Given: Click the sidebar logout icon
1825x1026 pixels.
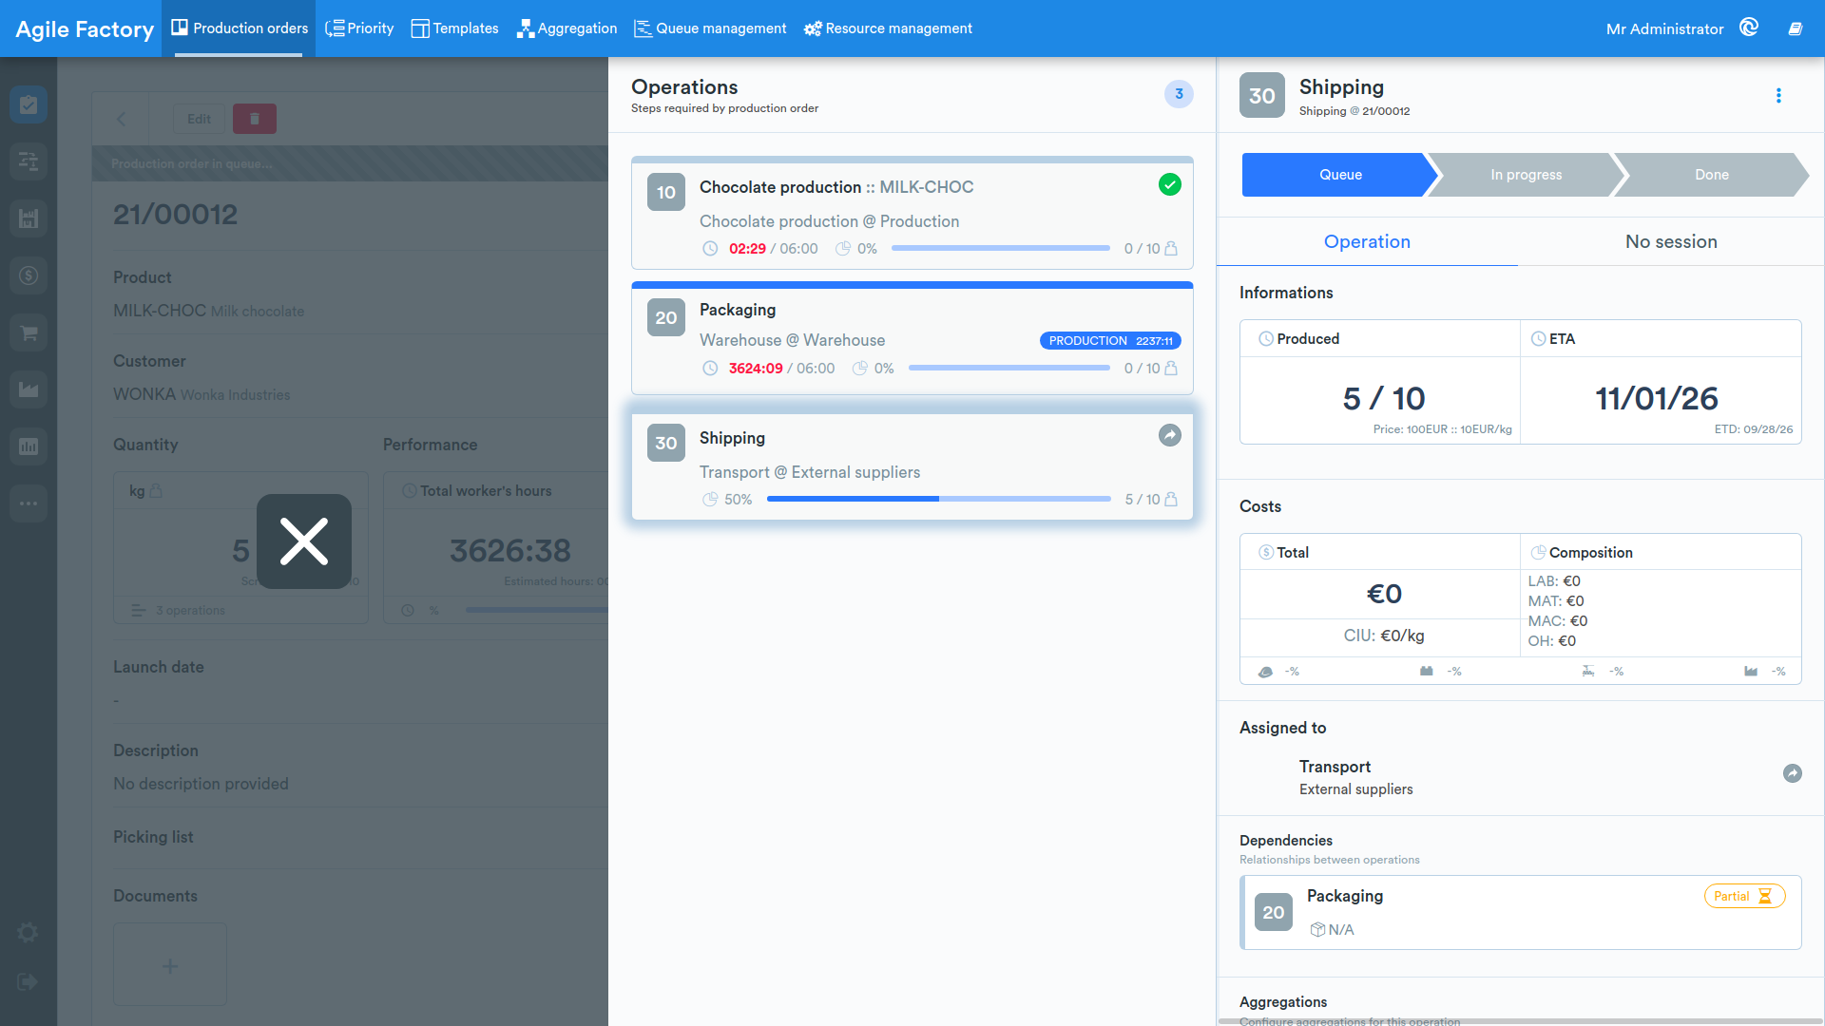Looking at the screenshot, I should tap(29, 981).
